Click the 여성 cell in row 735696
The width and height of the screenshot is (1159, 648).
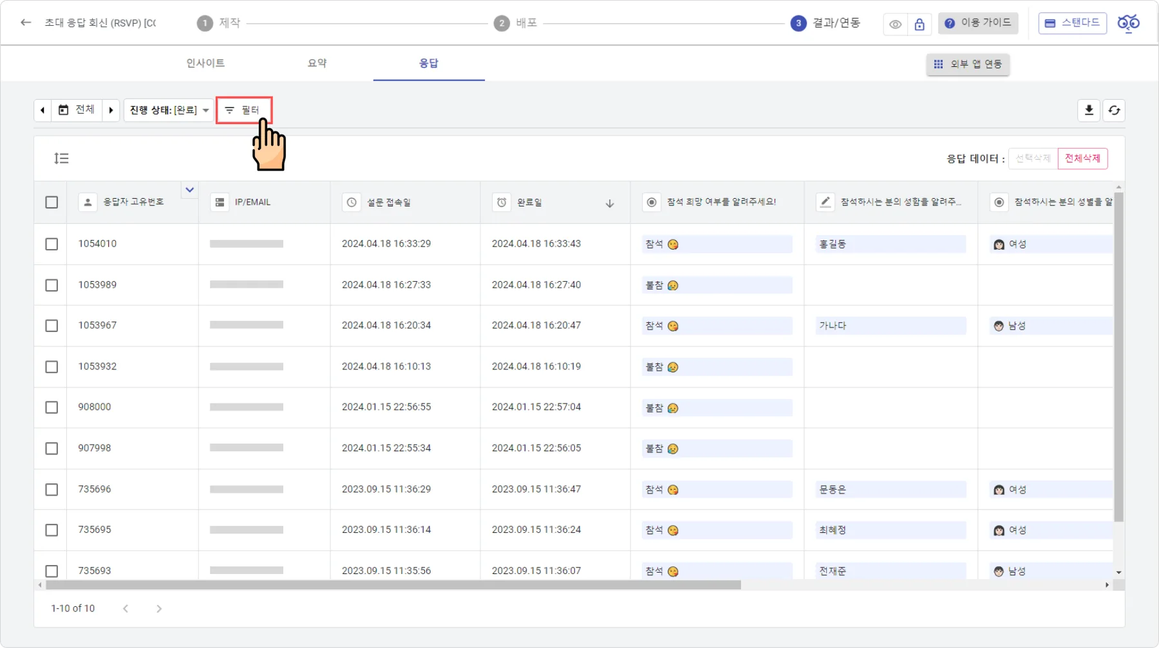click(x=1051, y=490)
